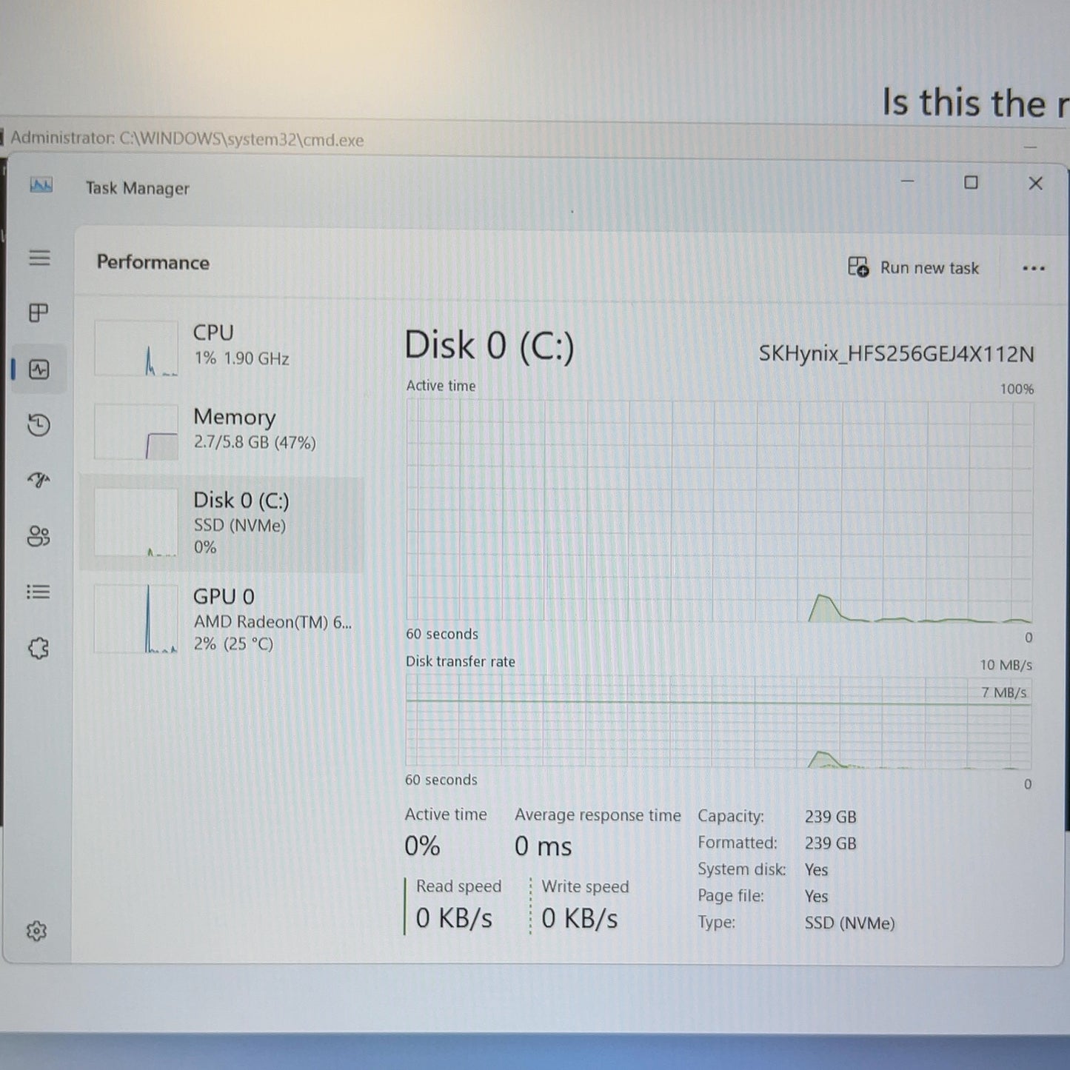
Task: Click the Active time 0% value
Action: (422, 846)
